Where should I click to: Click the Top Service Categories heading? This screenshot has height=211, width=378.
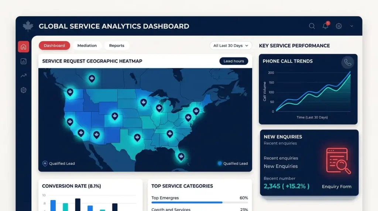[x=182, y=186]
